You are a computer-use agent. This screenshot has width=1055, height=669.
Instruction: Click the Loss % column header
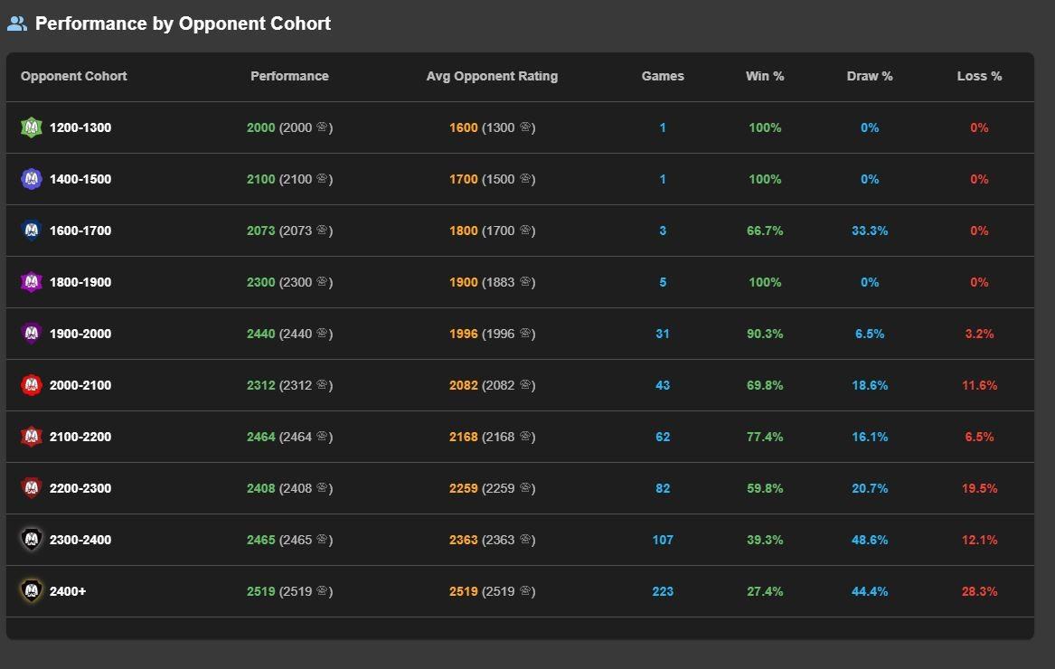pyautogui.click(x=979, y=76)
